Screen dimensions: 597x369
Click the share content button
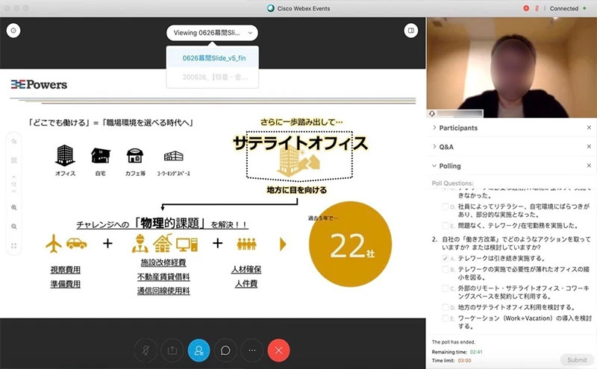pos(172,350)
